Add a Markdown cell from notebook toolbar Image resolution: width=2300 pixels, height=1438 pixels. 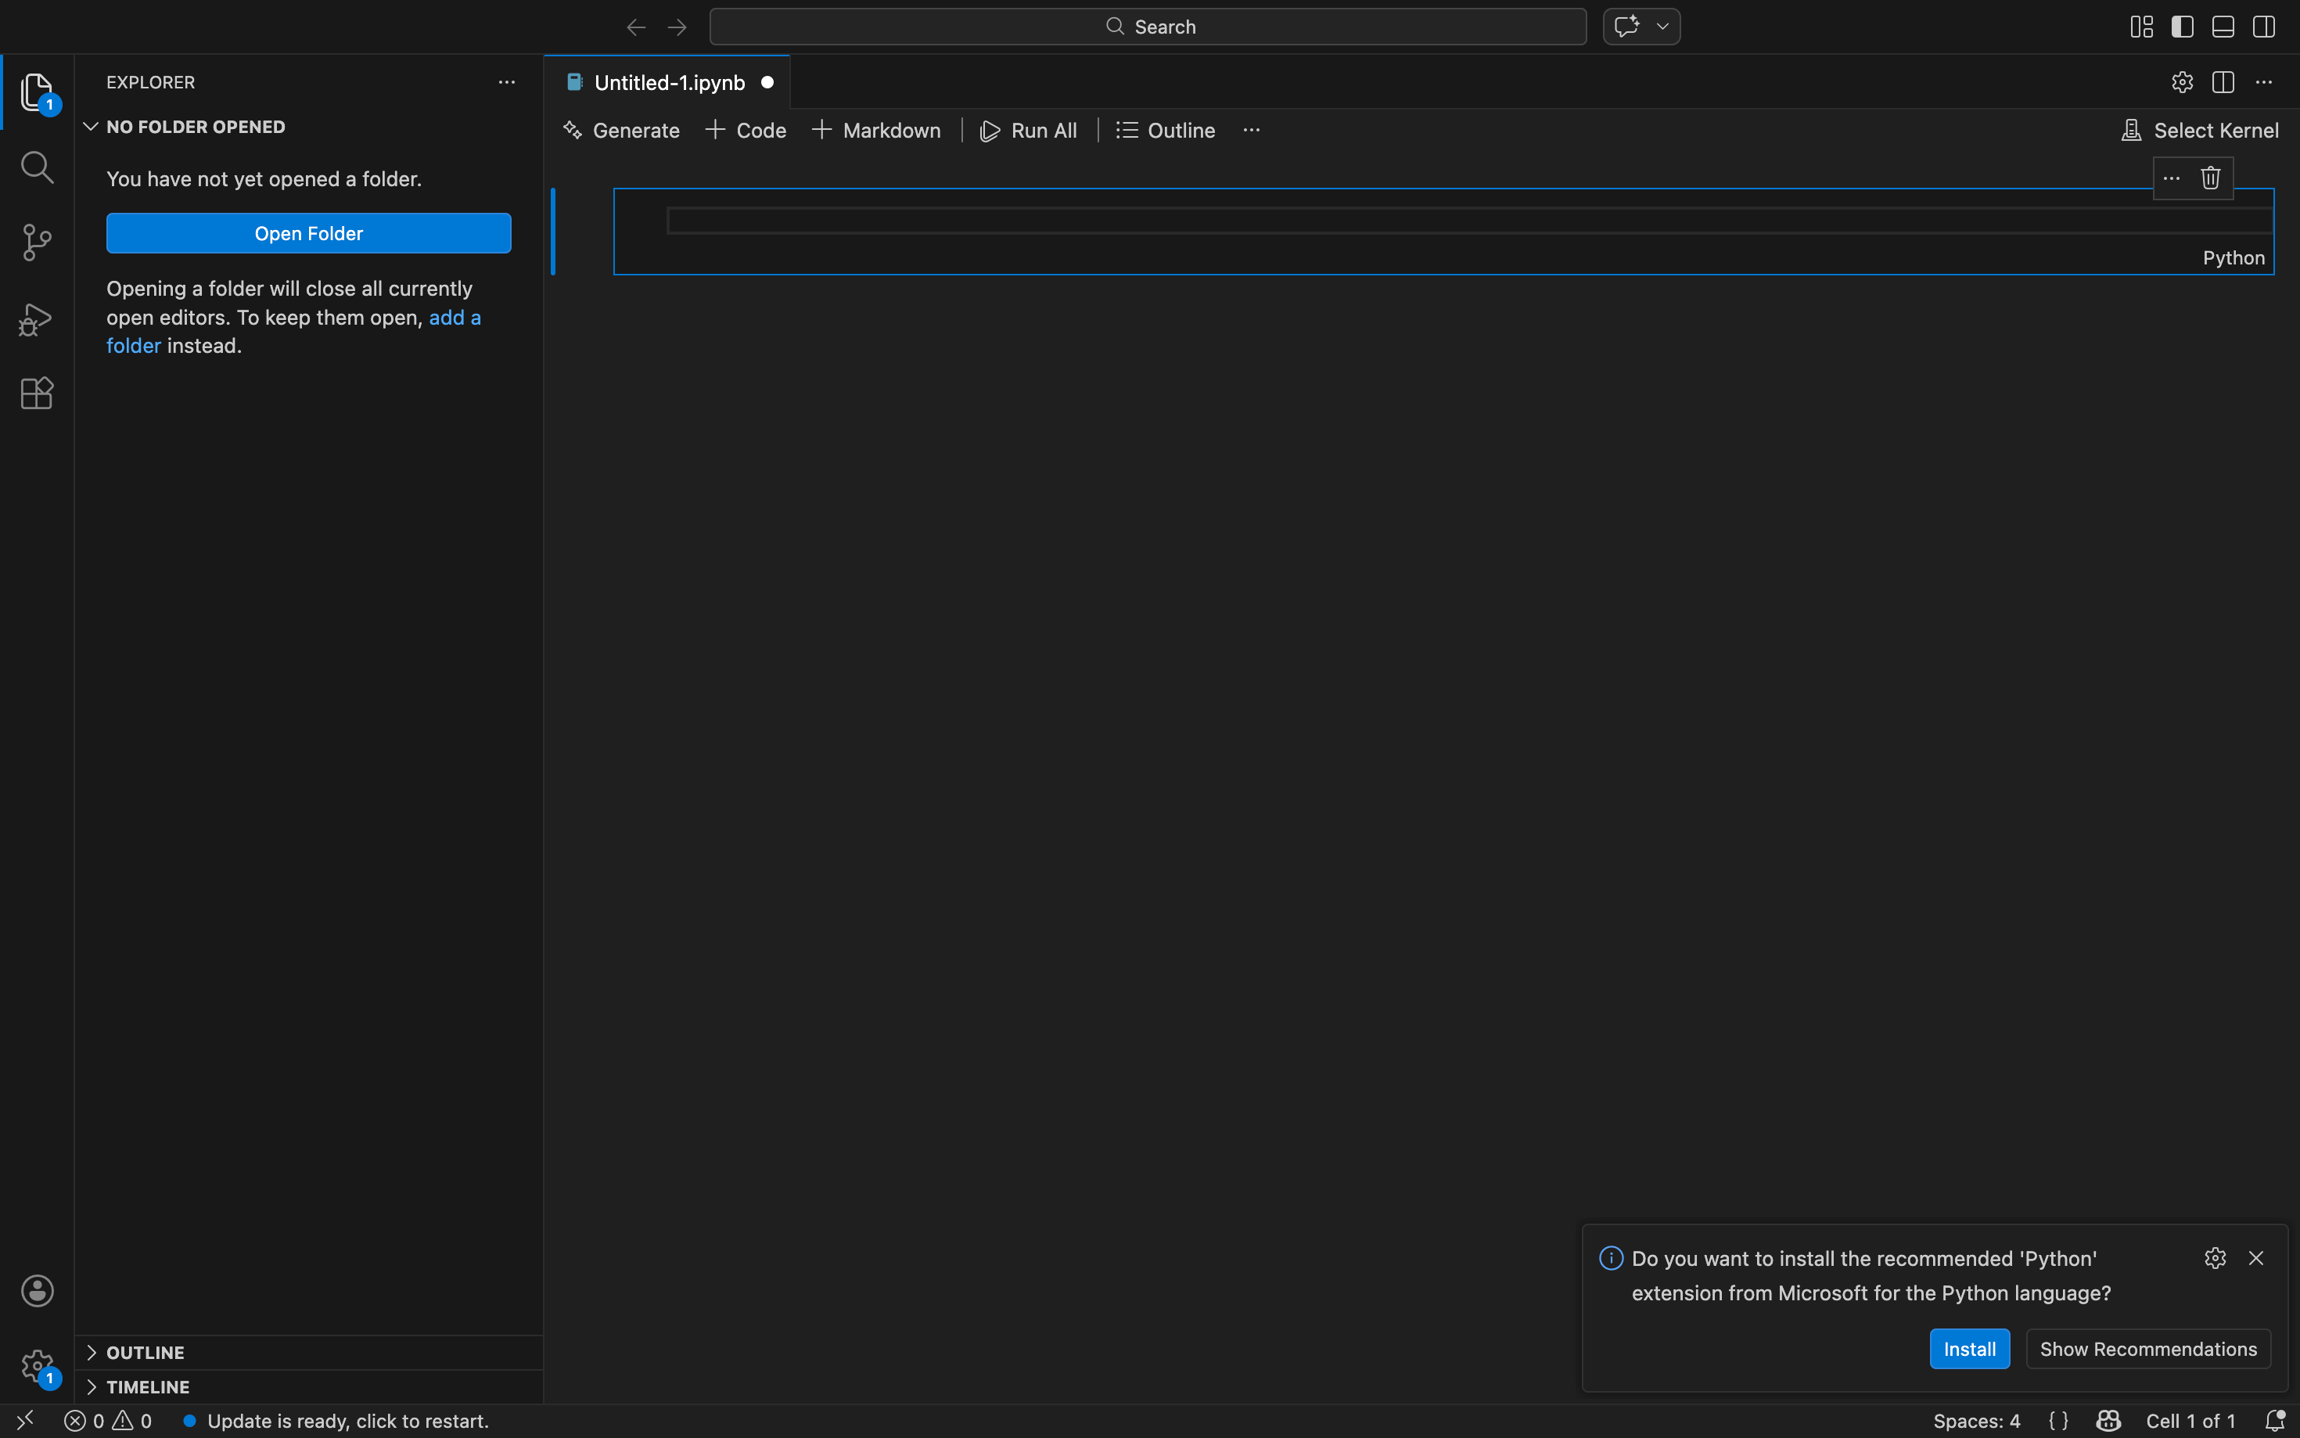(x=875, y=131)
